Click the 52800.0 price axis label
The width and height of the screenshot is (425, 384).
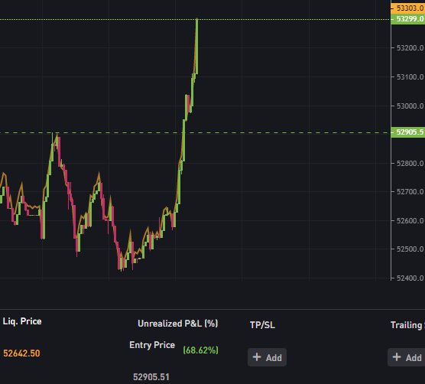(x=410, y=164)
